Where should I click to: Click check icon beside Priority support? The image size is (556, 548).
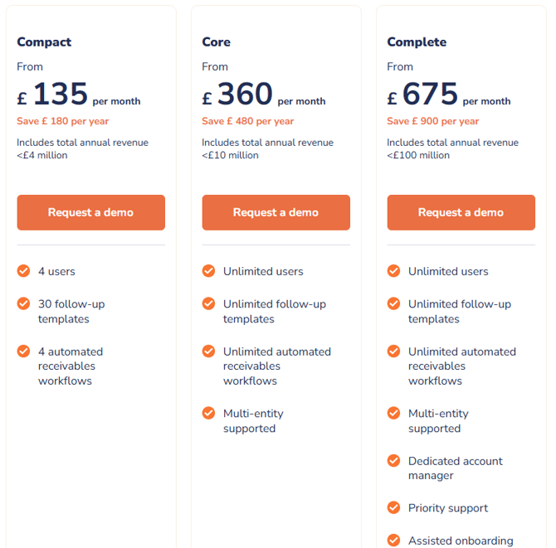click(x=393, y=507)
